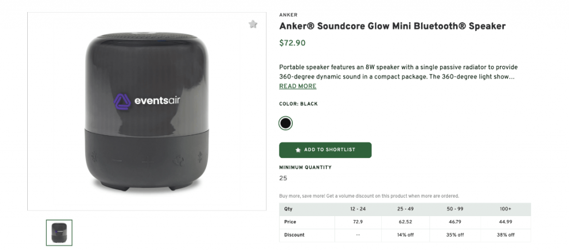
Task: Click the minimum quantity value 25
Action: [283, 178]
